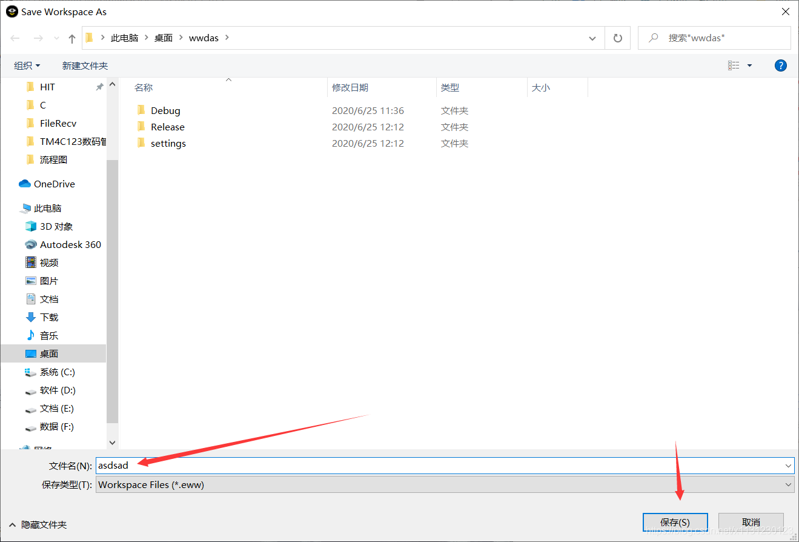Sort by 类型 column header
This screenshot has height=542, width=799.
click(x=450, y=87)
